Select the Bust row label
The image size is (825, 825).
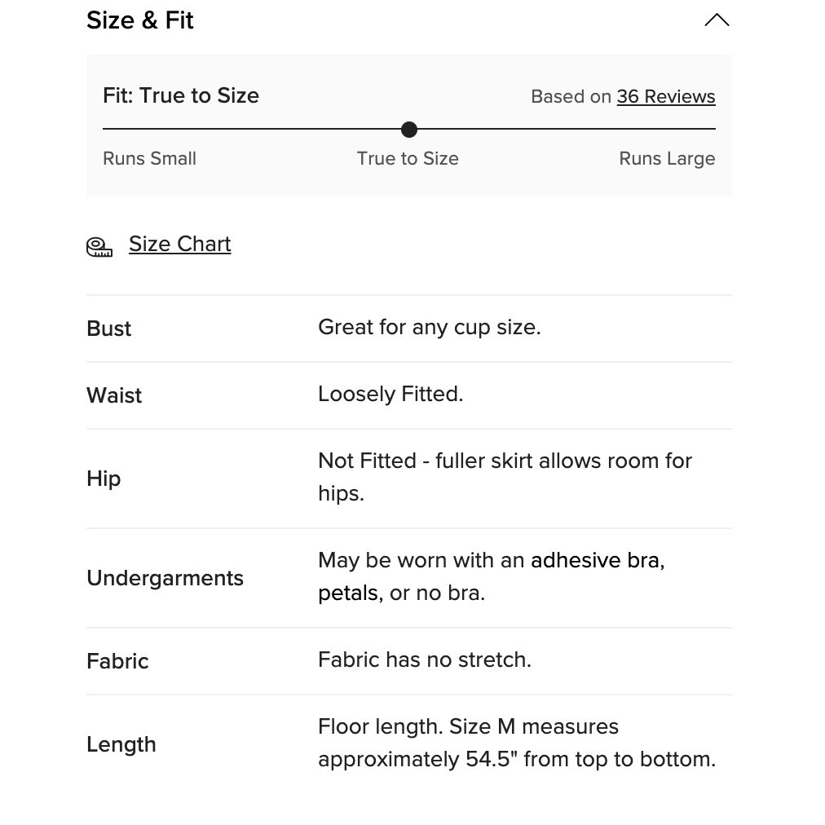pyautogui.click(x=109, y=329)
